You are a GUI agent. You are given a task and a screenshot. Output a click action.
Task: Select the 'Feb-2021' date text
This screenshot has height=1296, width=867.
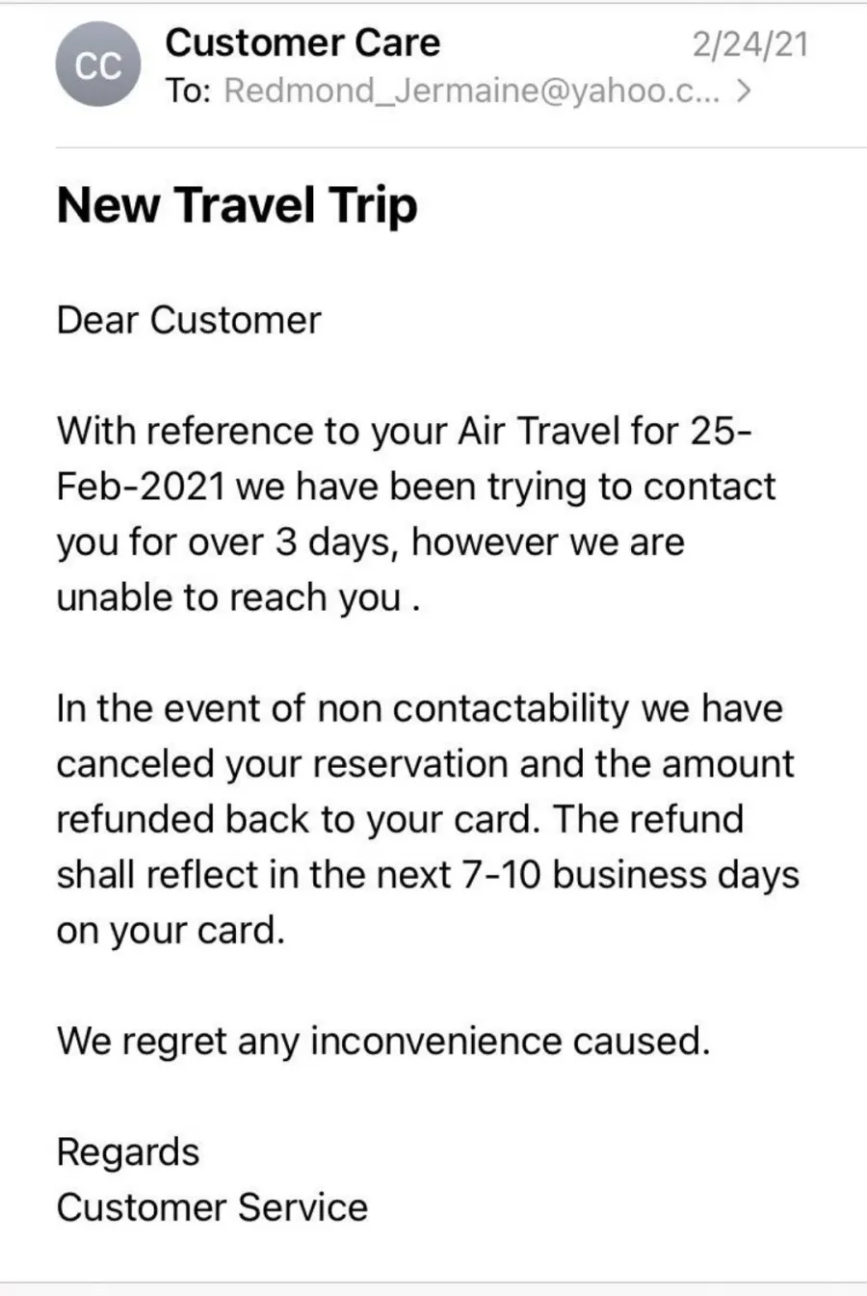141,487
